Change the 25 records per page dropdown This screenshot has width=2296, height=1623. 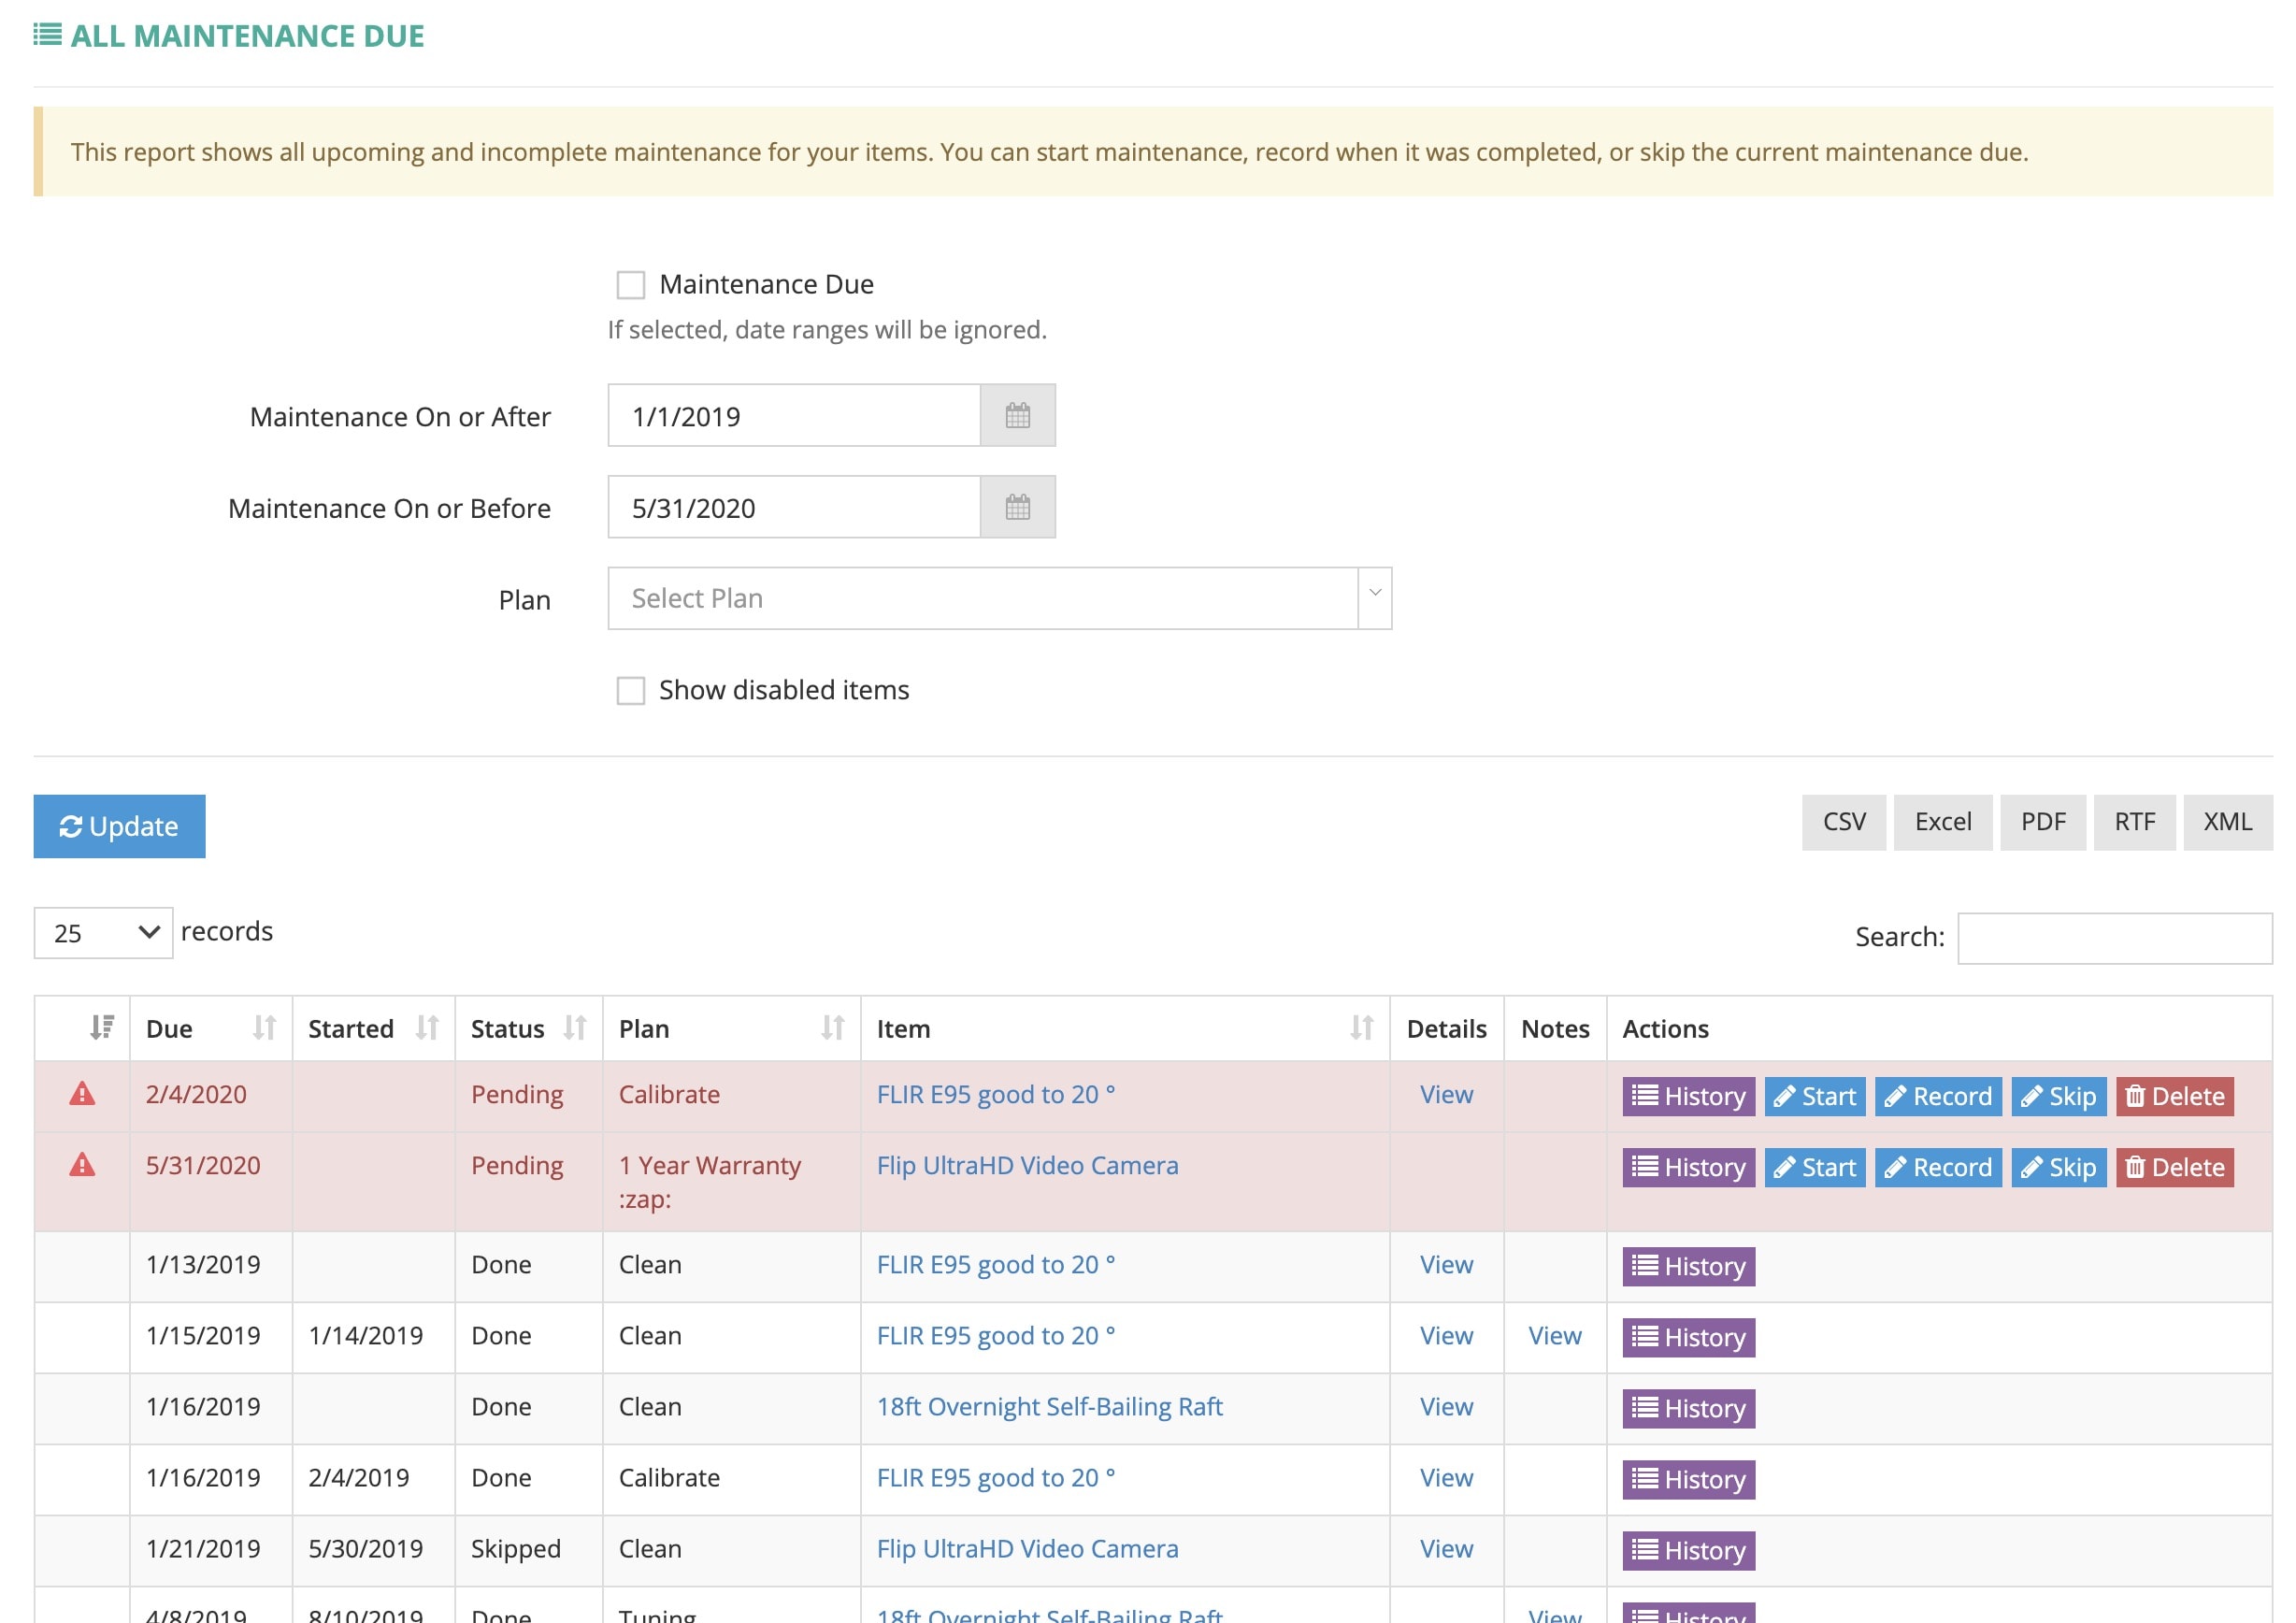[x=103, y=933]
